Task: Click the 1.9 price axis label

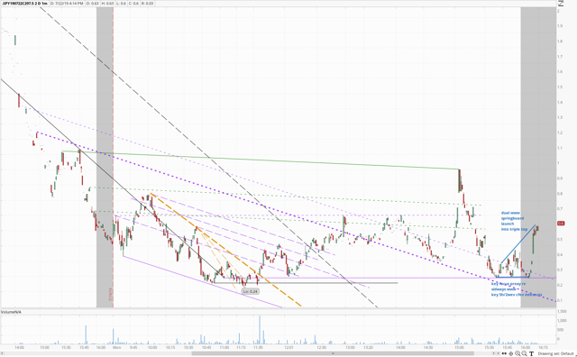Action: pos(560,26)
